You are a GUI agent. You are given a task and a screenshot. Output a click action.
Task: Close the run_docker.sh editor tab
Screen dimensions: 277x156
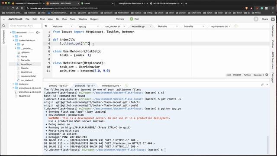pyautogui.click(x=124, y=26)
